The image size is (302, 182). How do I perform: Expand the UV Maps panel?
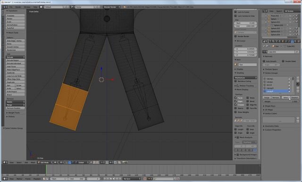coord(268,110)
